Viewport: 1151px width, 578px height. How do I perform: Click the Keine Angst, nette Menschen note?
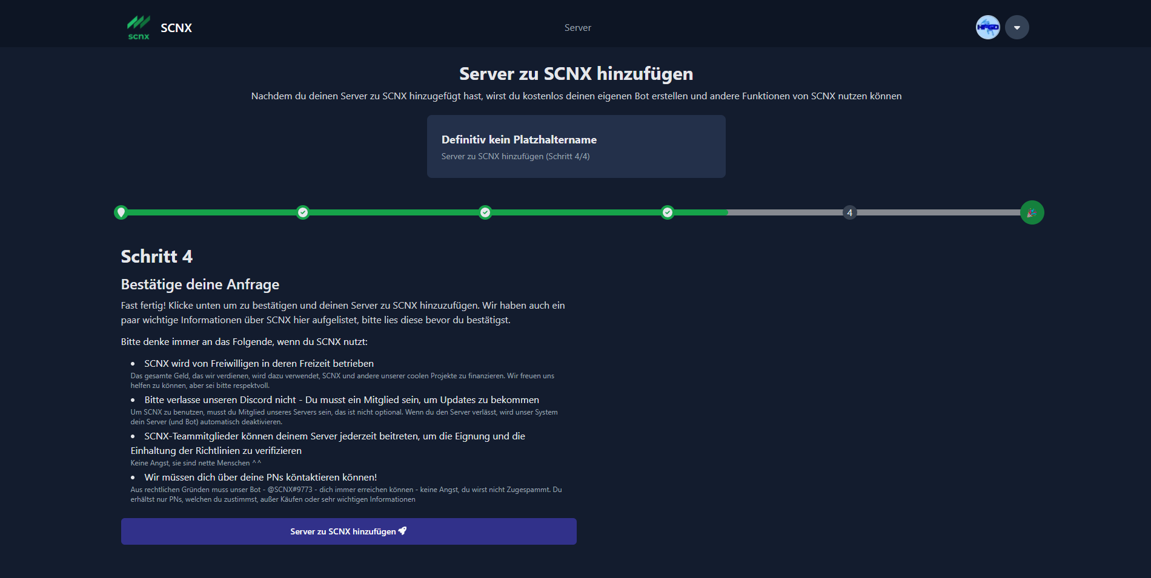pos(196,463)
